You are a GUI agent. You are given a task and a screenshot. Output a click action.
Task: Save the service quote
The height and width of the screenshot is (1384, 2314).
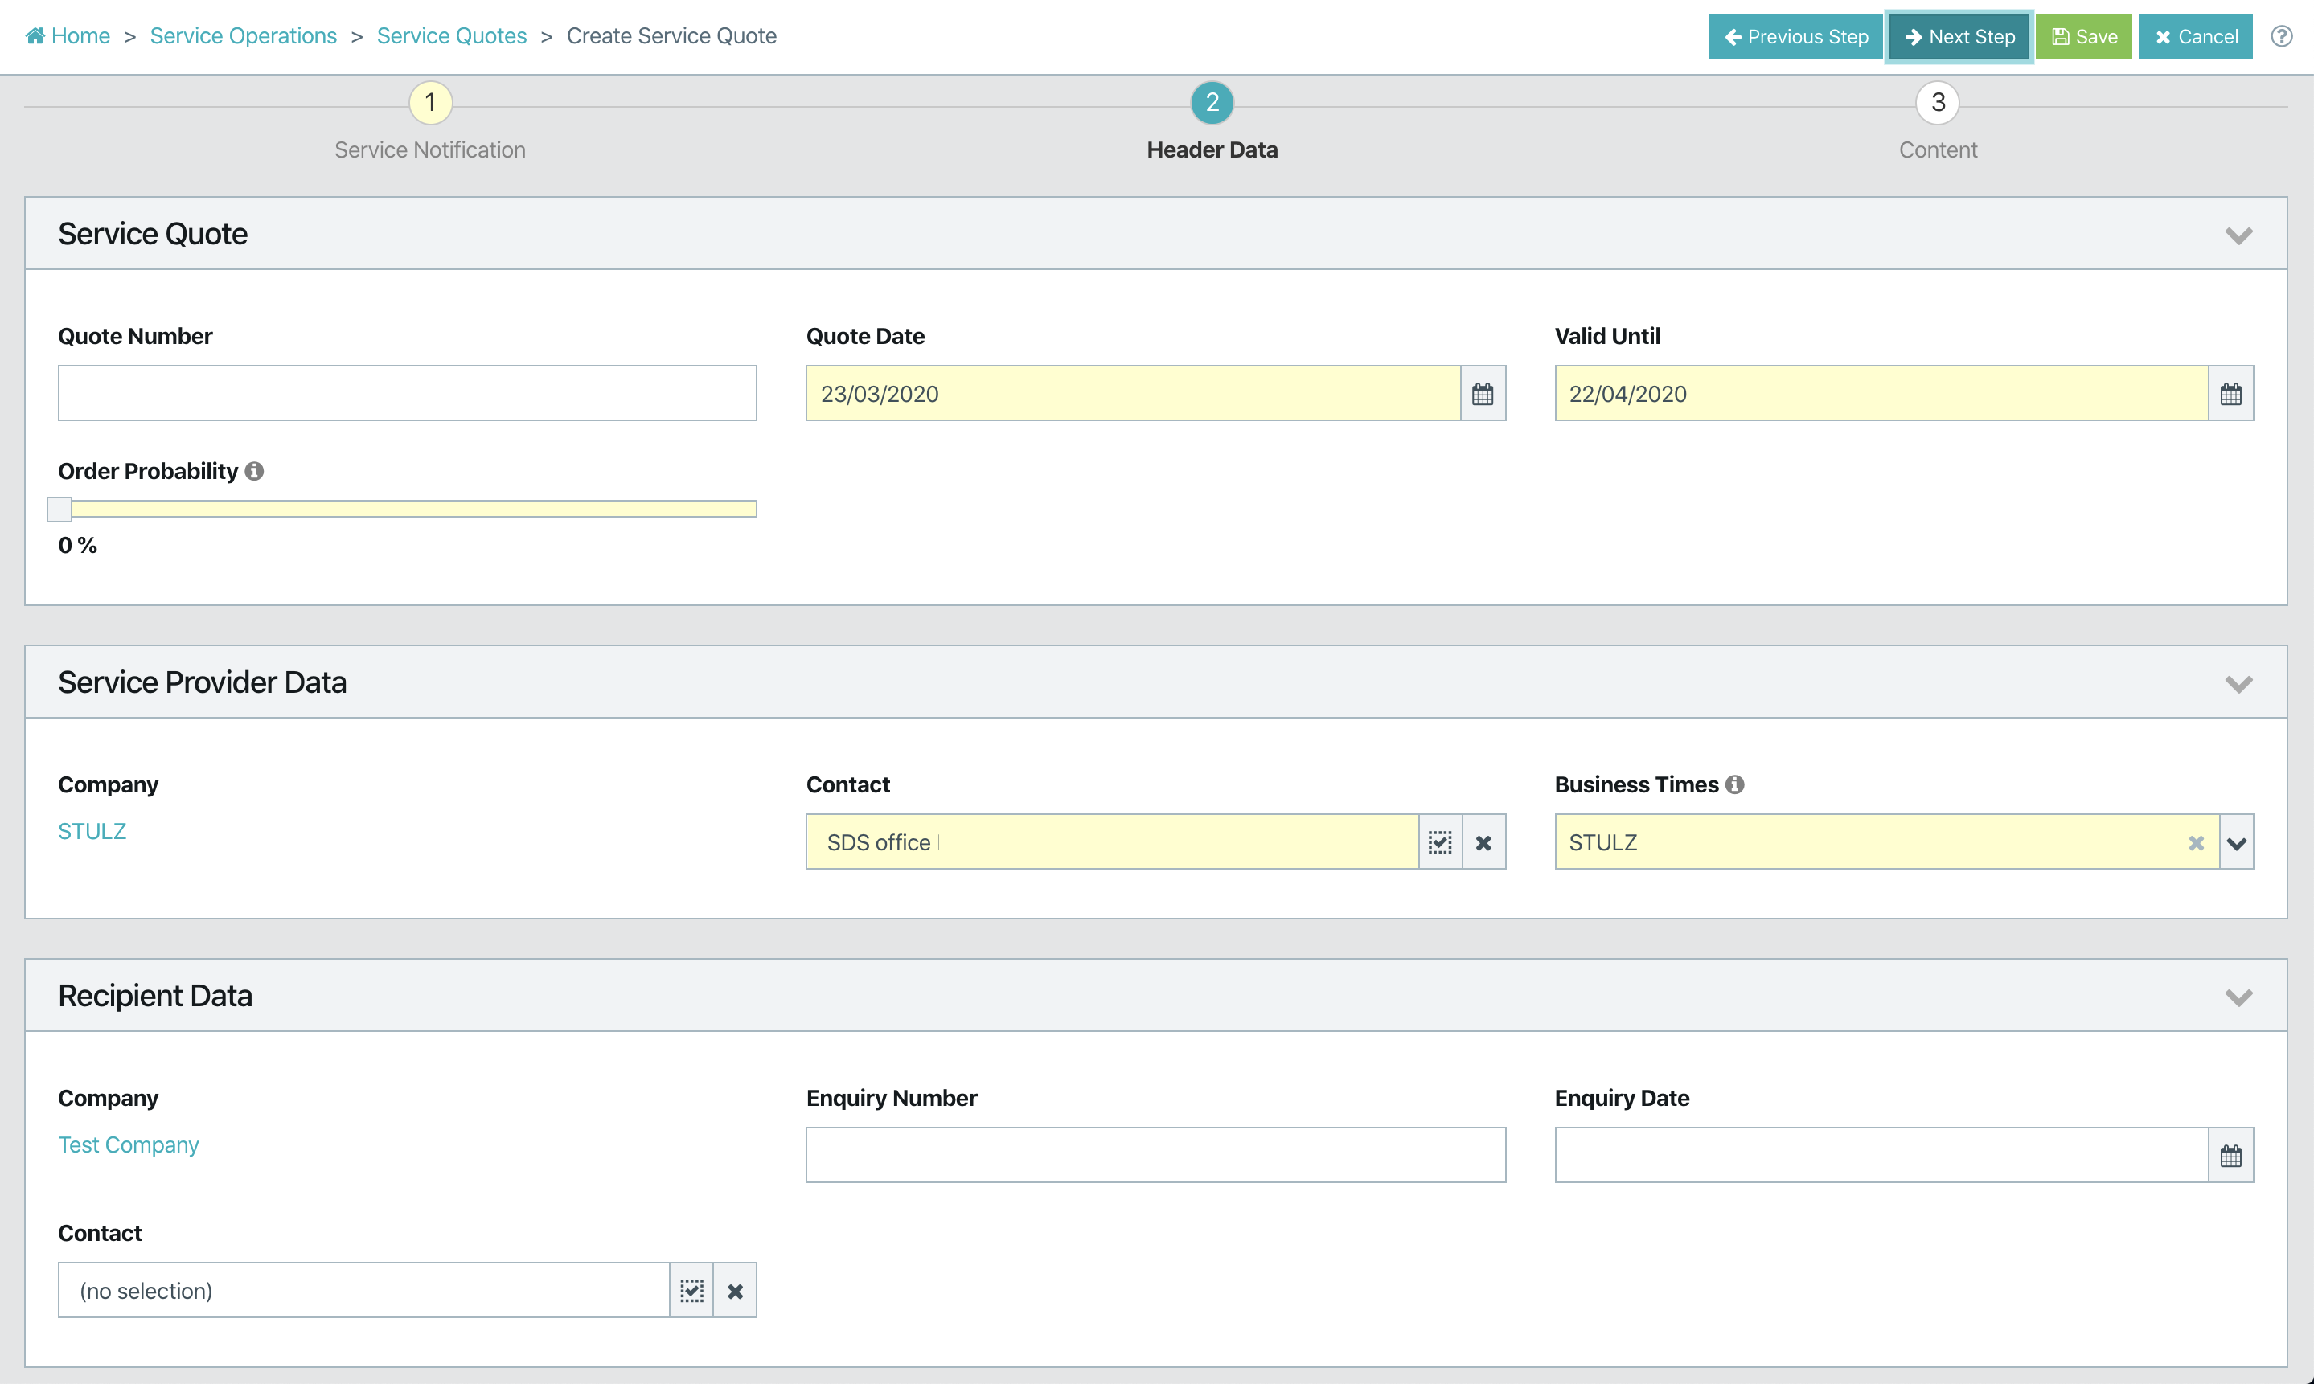pos(2083,36)
